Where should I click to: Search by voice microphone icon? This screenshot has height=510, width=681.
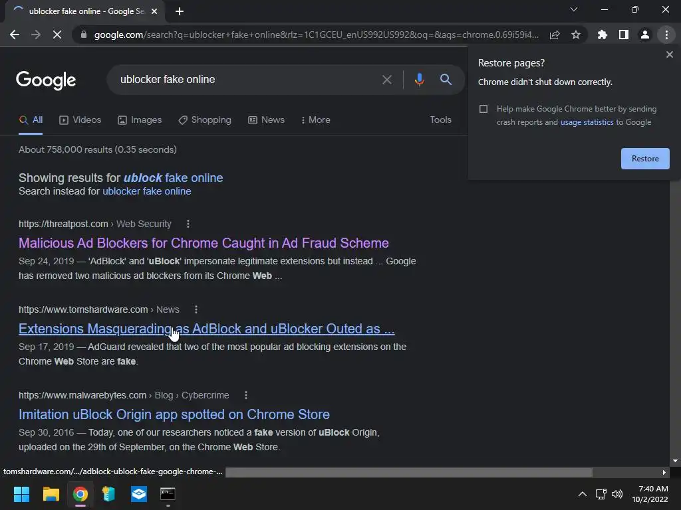[x=419, y=80]
